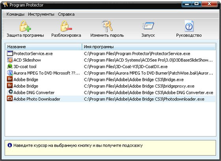Click the Program Protector title bar key icon
Screen dimensions: 221x161
tap(5, 4)
